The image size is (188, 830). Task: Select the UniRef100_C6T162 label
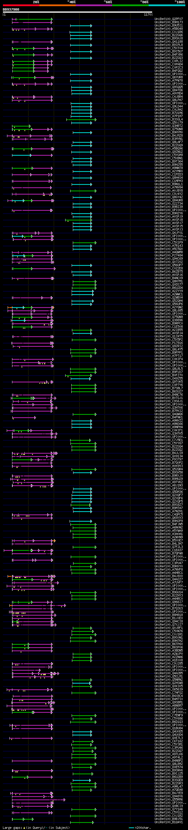tap(169, 741)
